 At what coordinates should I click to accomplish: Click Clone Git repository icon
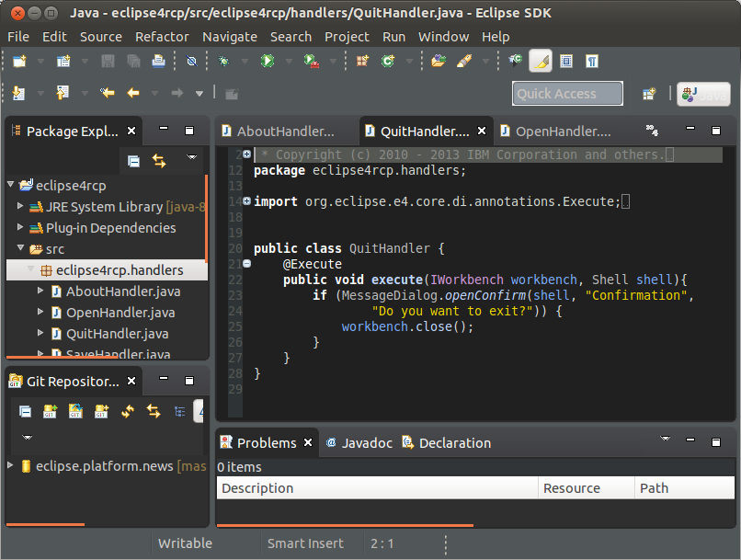pos(75,412)
